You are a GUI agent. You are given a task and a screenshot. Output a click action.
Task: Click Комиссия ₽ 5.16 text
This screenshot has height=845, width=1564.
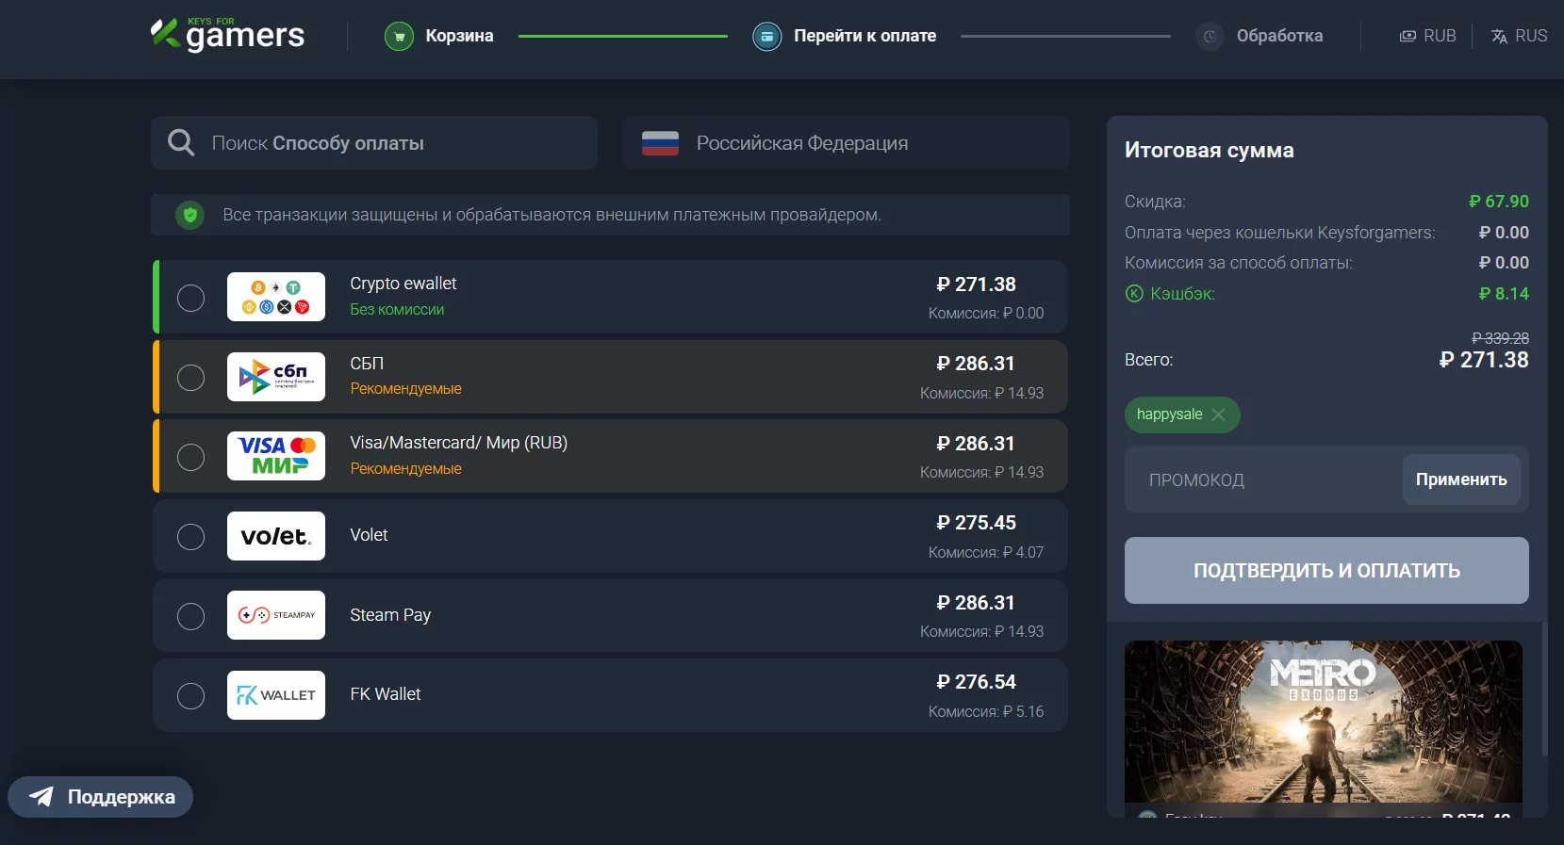(x=986, y=711)
